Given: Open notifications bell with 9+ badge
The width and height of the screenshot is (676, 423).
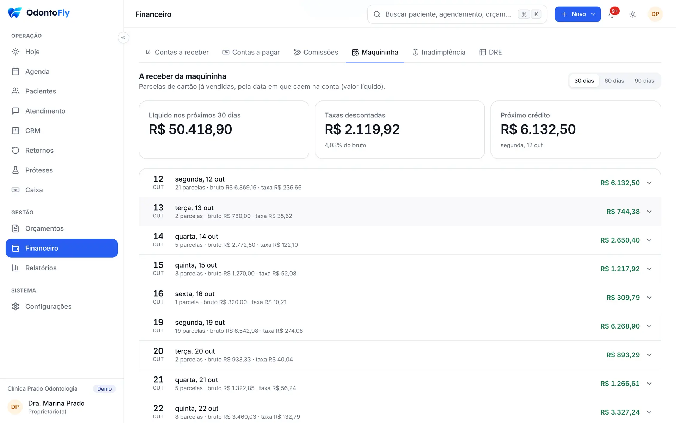Looking at the screenshot, I should coord(613,14).
